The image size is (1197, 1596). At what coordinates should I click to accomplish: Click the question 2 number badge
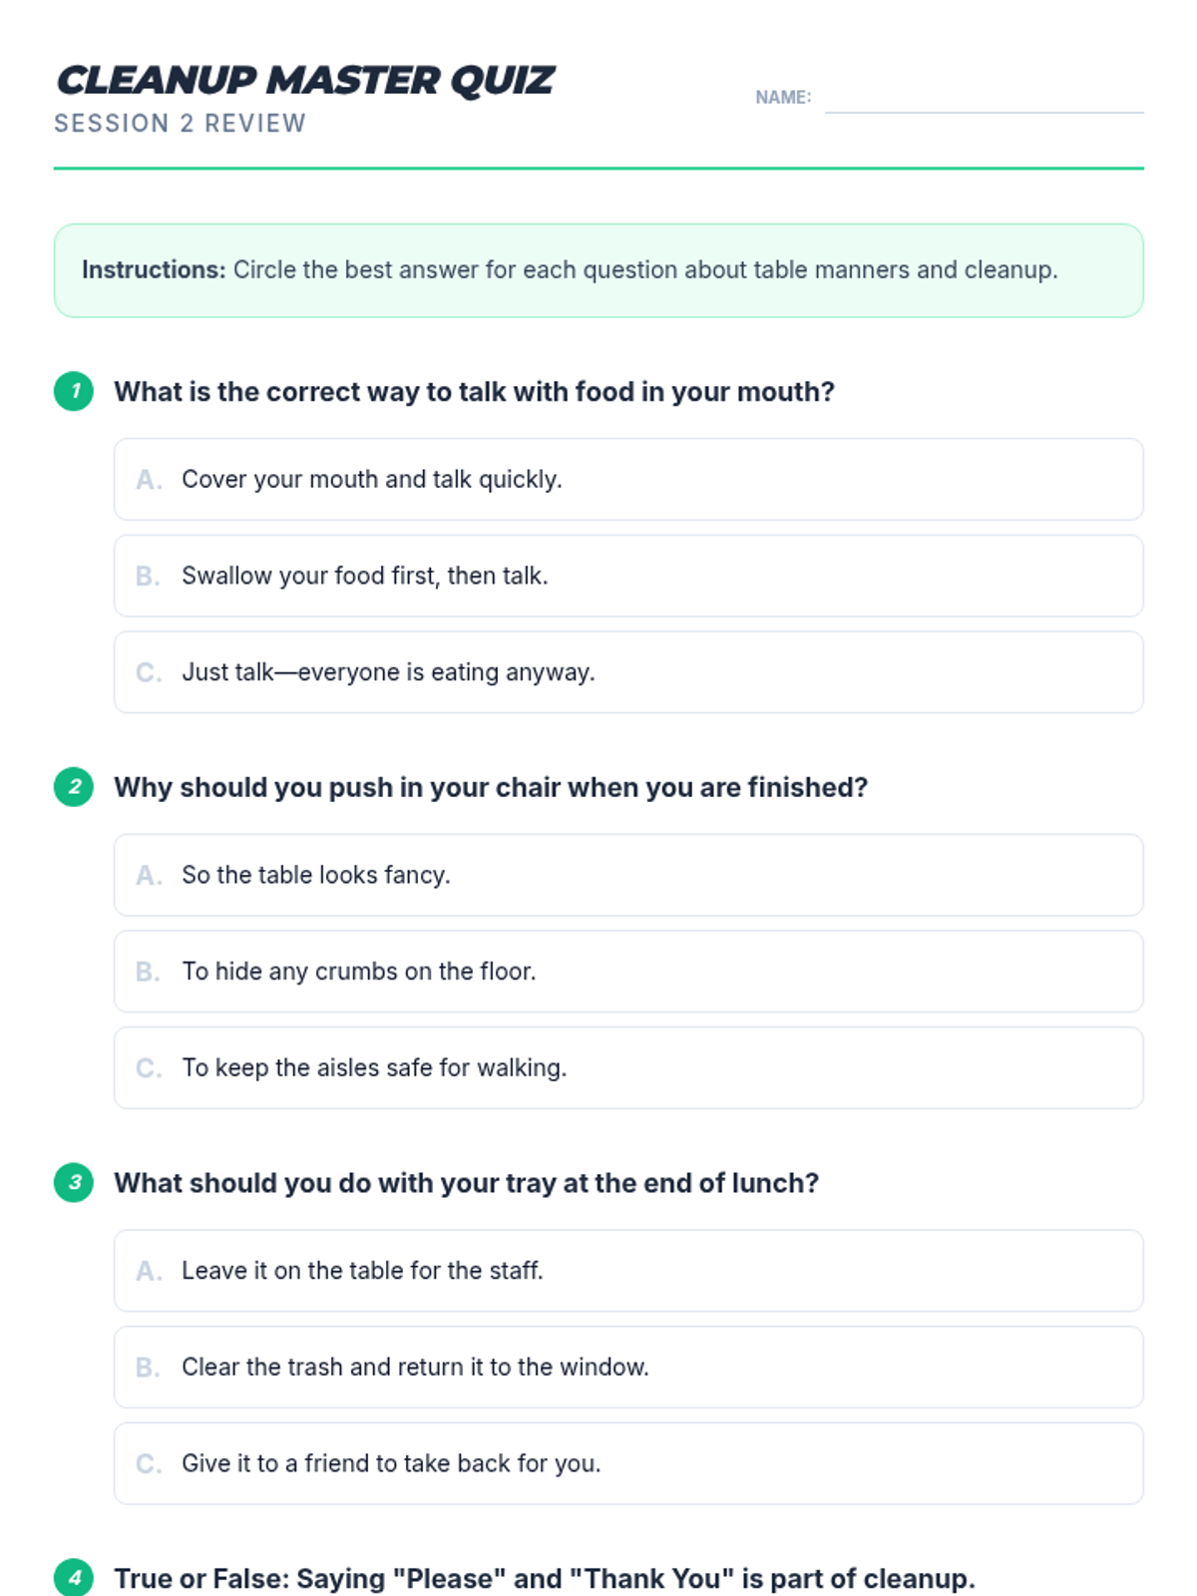(x=74, y=787)
